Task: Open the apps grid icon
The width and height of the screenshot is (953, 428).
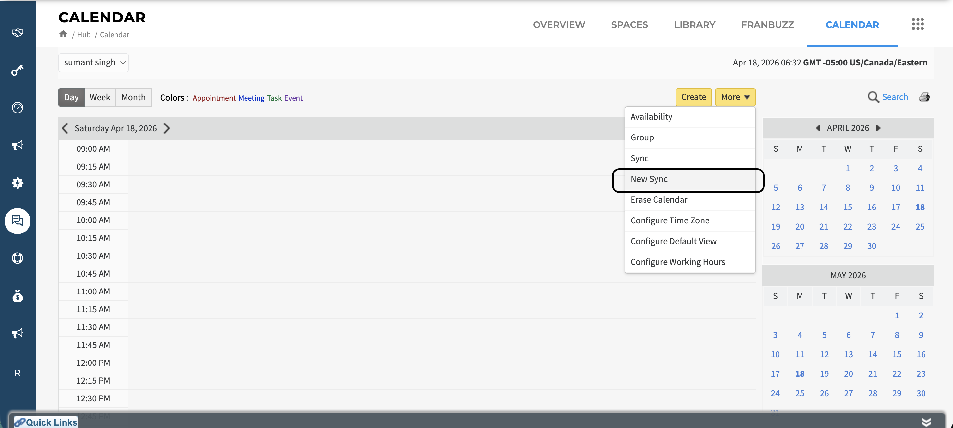Action: (918, 24)
